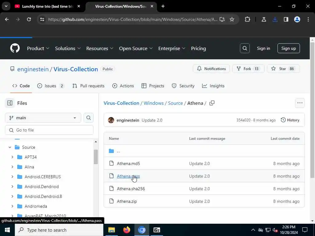
Task: Expand the Andromeda folder
Action: (x=12, y=206)
